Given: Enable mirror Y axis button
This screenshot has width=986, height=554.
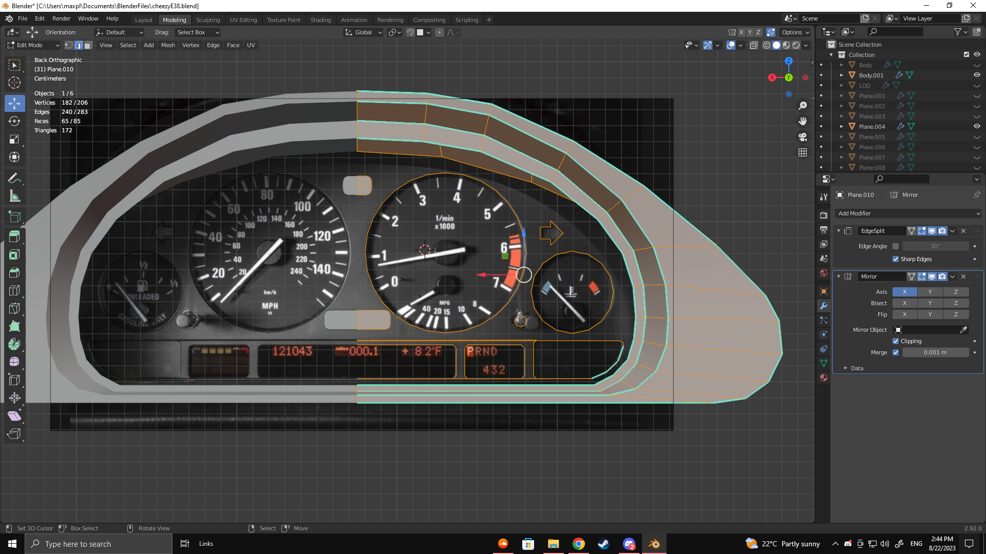Looking at the screenshot, I should point(930,292).
